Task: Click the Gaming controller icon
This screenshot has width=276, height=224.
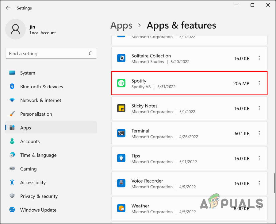Action: point(12,168)
